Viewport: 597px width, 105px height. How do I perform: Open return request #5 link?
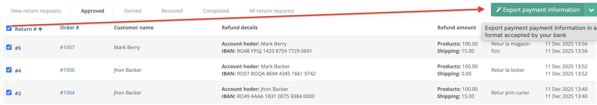tap(18, 48)
